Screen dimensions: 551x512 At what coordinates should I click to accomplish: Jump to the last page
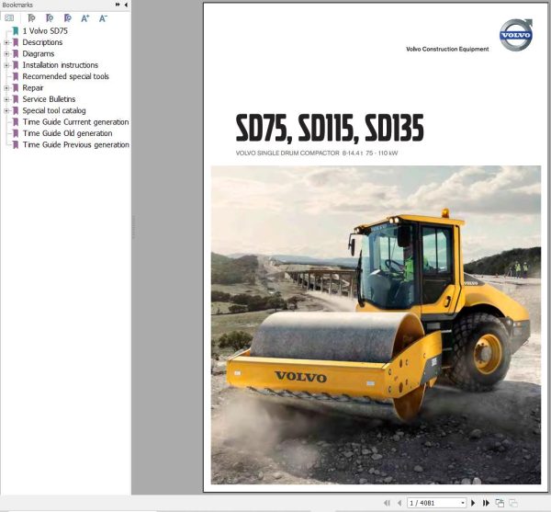[486, 503]
